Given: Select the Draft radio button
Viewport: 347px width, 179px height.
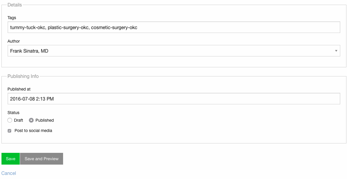Looking at the screenshot, I should click(10, 120).
